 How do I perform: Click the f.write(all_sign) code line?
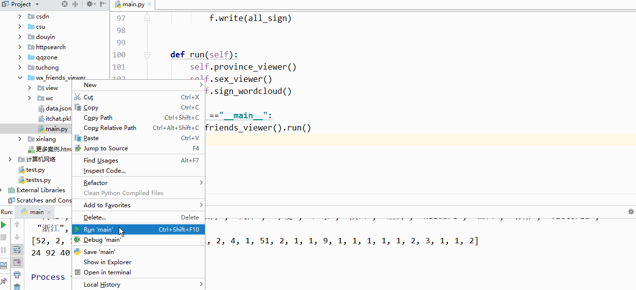tap(251, 18)
